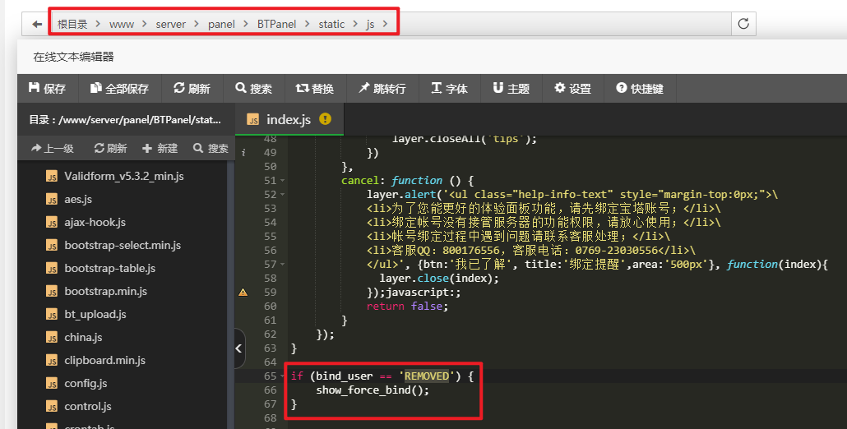The height and width of the screenshot is (429, 847).
Task: Click the sidebar vertical scrollbar
Action: coord(230,295)
